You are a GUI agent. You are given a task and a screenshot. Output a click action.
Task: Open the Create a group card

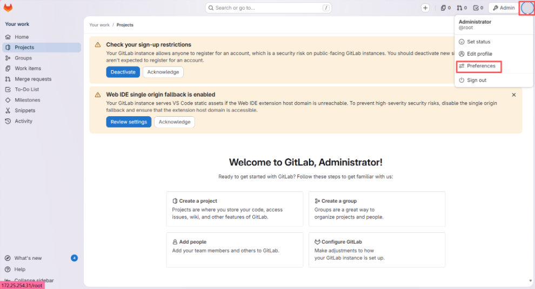(x=377, y=209)
